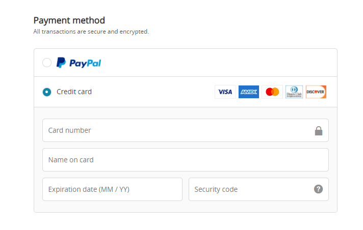Click the Mastercard logo

click(x=272, y=92)
